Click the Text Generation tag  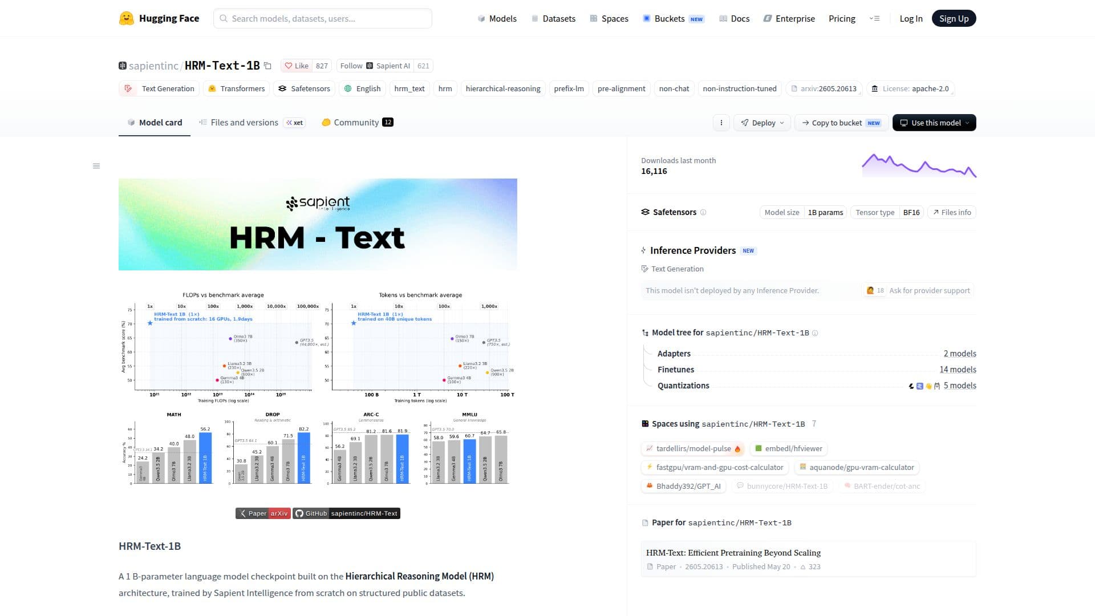click(x=159, y=88)
